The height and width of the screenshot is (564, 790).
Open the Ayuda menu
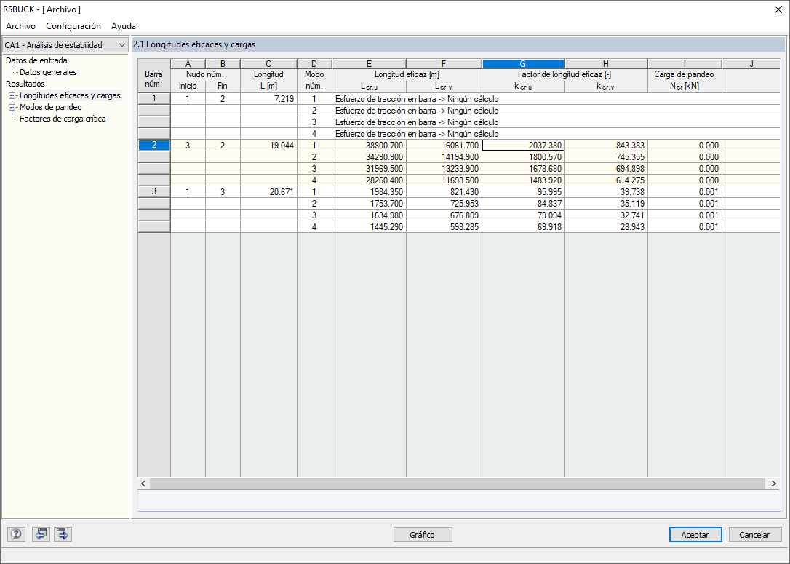[x=122, y=26]
